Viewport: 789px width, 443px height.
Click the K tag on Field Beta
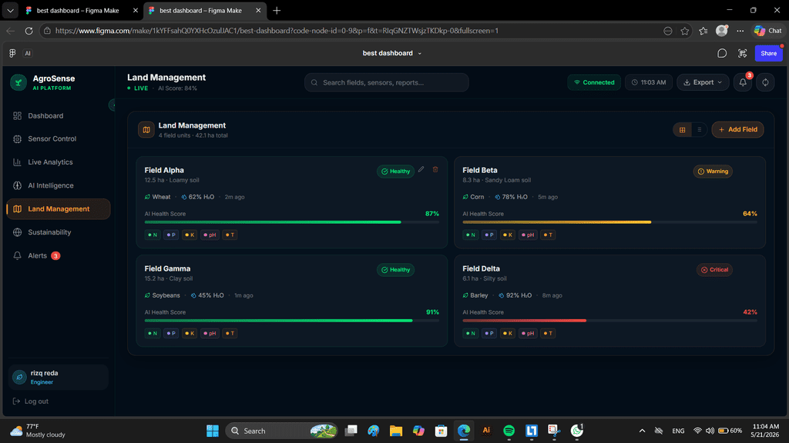tap(507, 235)
